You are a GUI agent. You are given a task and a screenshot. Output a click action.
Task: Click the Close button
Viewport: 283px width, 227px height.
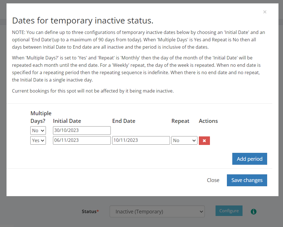tap(213, 180)
